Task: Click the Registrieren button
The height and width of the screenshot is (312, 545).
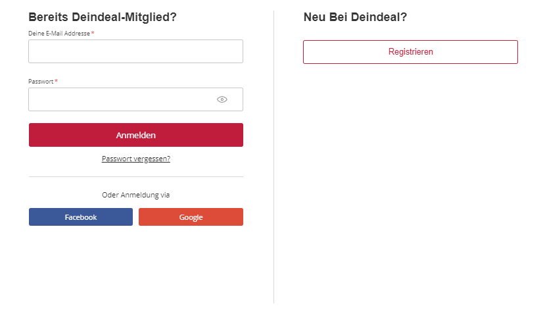Action: pyautogui.click(x=410, y=52)
